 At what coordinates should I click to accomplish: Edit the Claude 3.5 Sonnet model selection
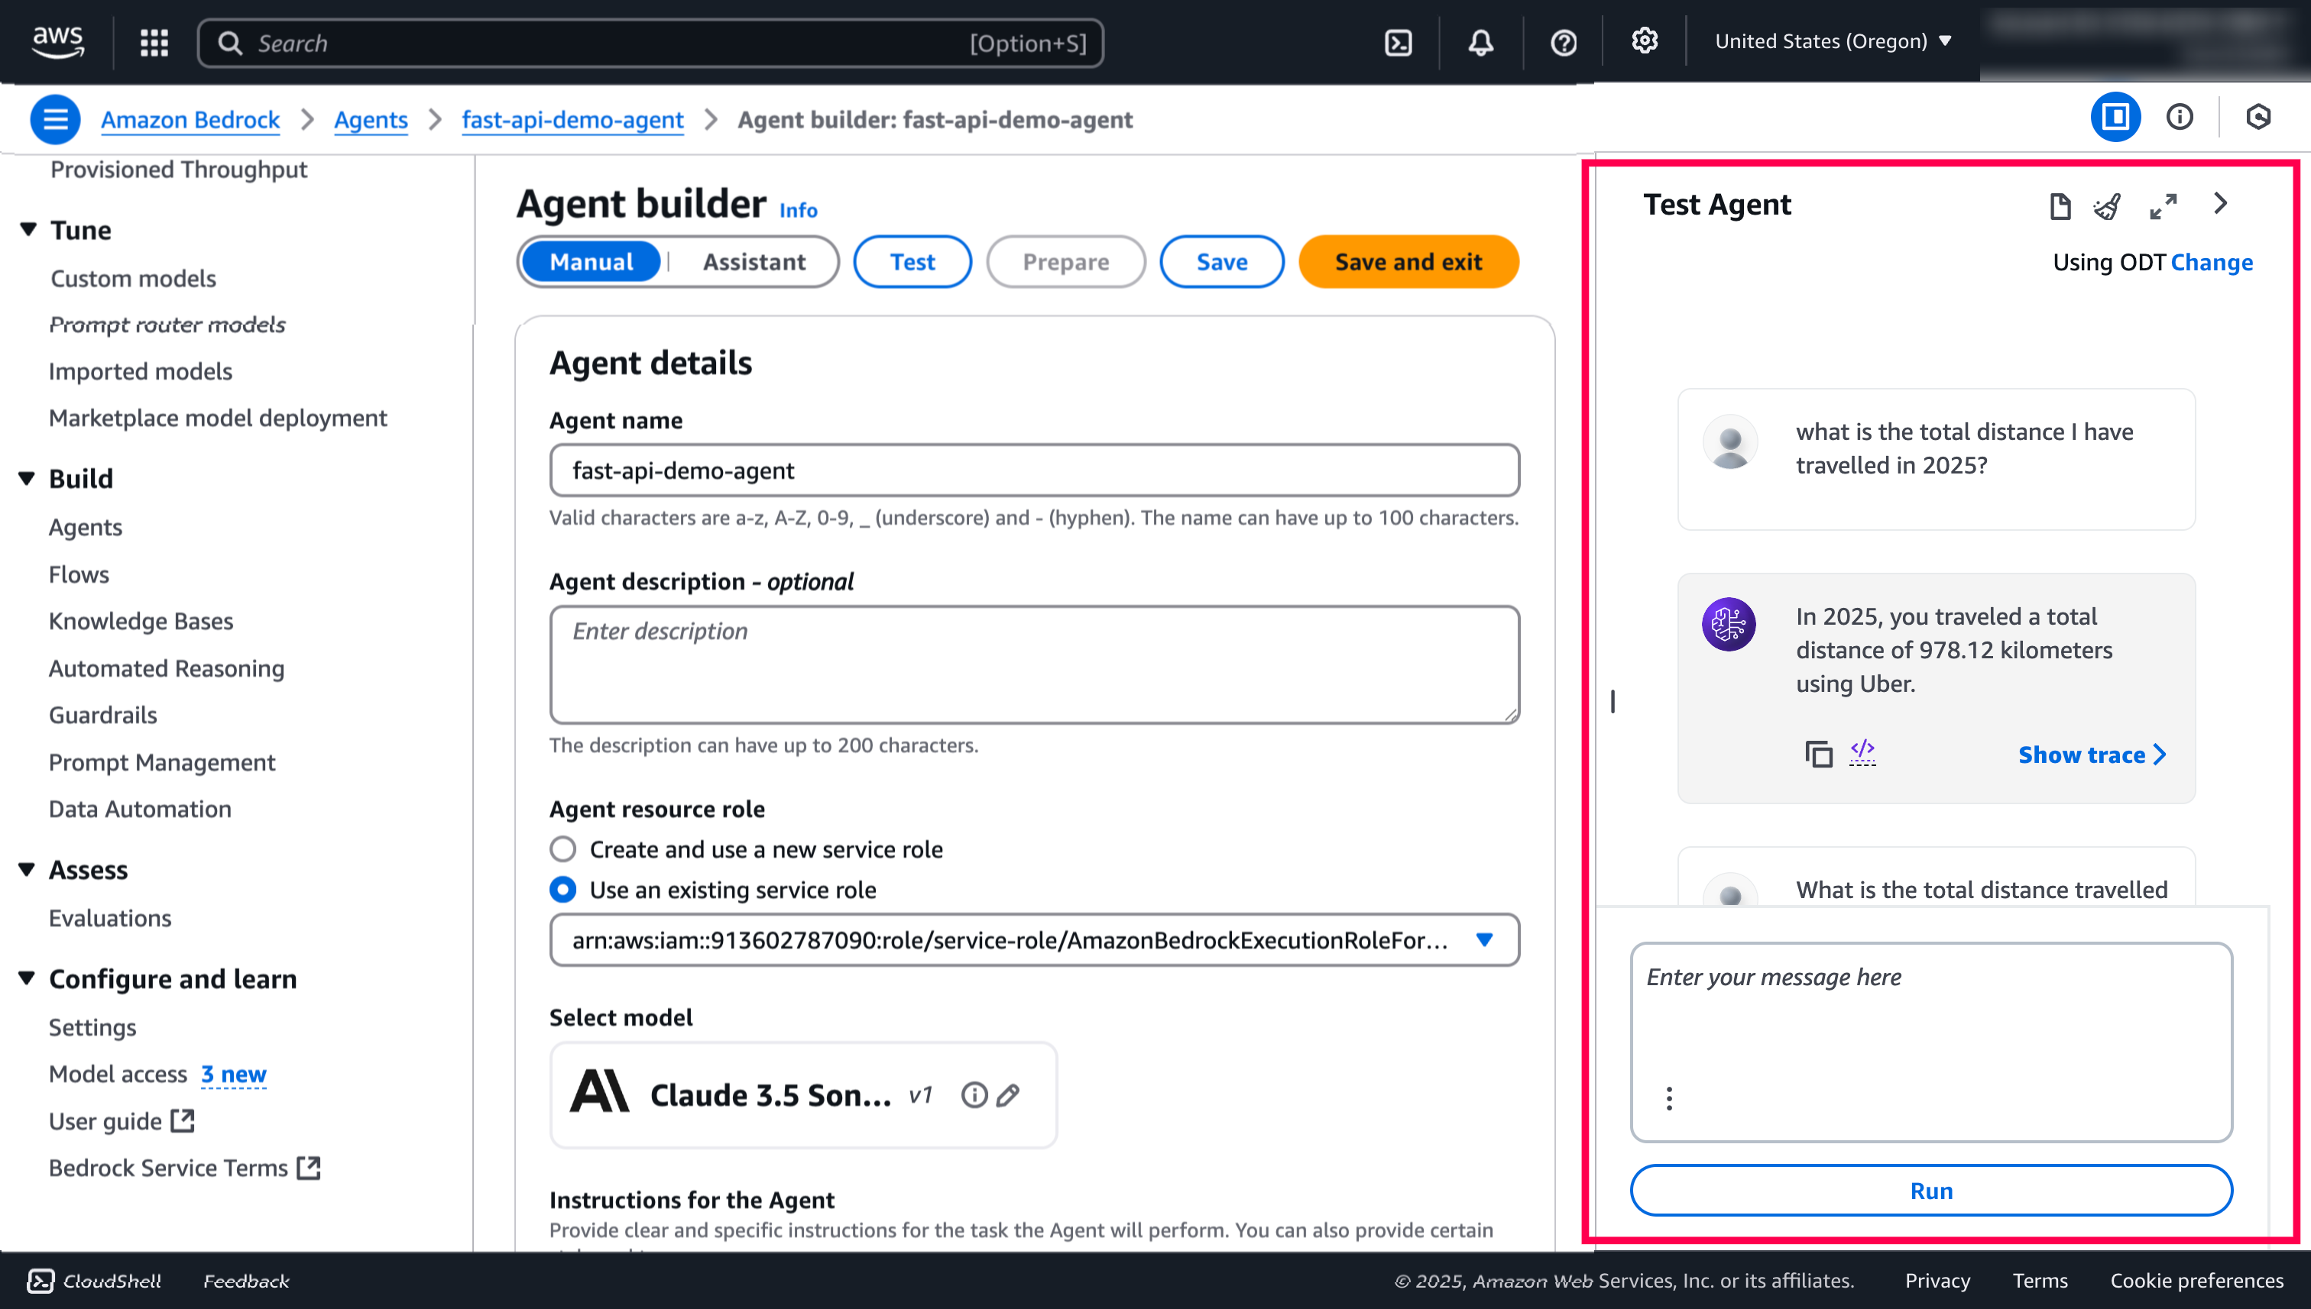(1009, 1094)
